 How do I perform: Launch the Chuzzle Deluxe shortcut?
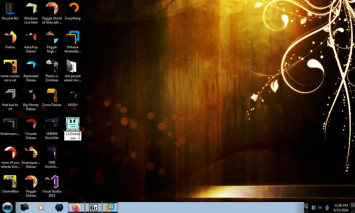tap(31, 129)
